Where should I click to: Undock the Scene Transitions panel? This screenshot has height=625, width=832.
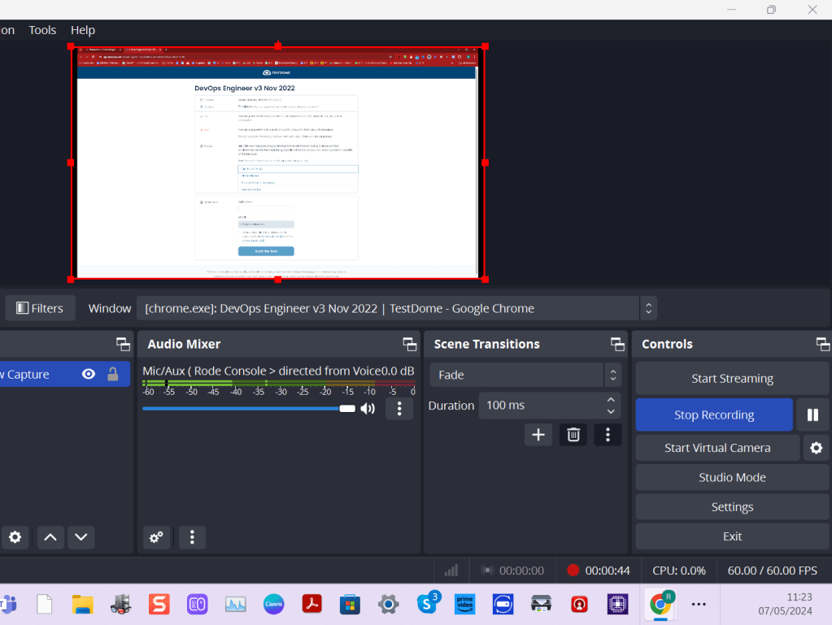point(617,344)
